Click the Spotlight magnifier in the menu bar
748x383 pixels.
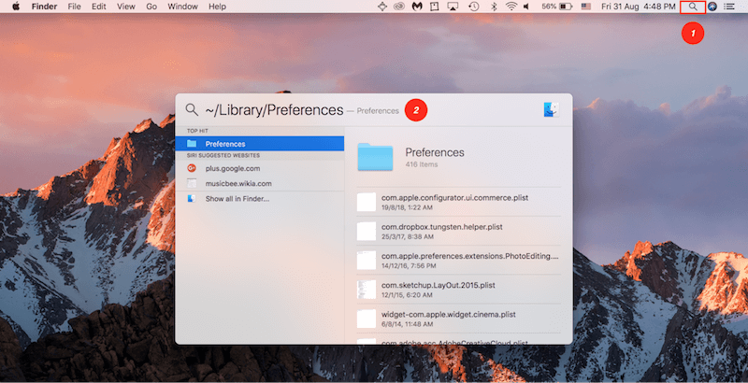(x=692, y=7)
